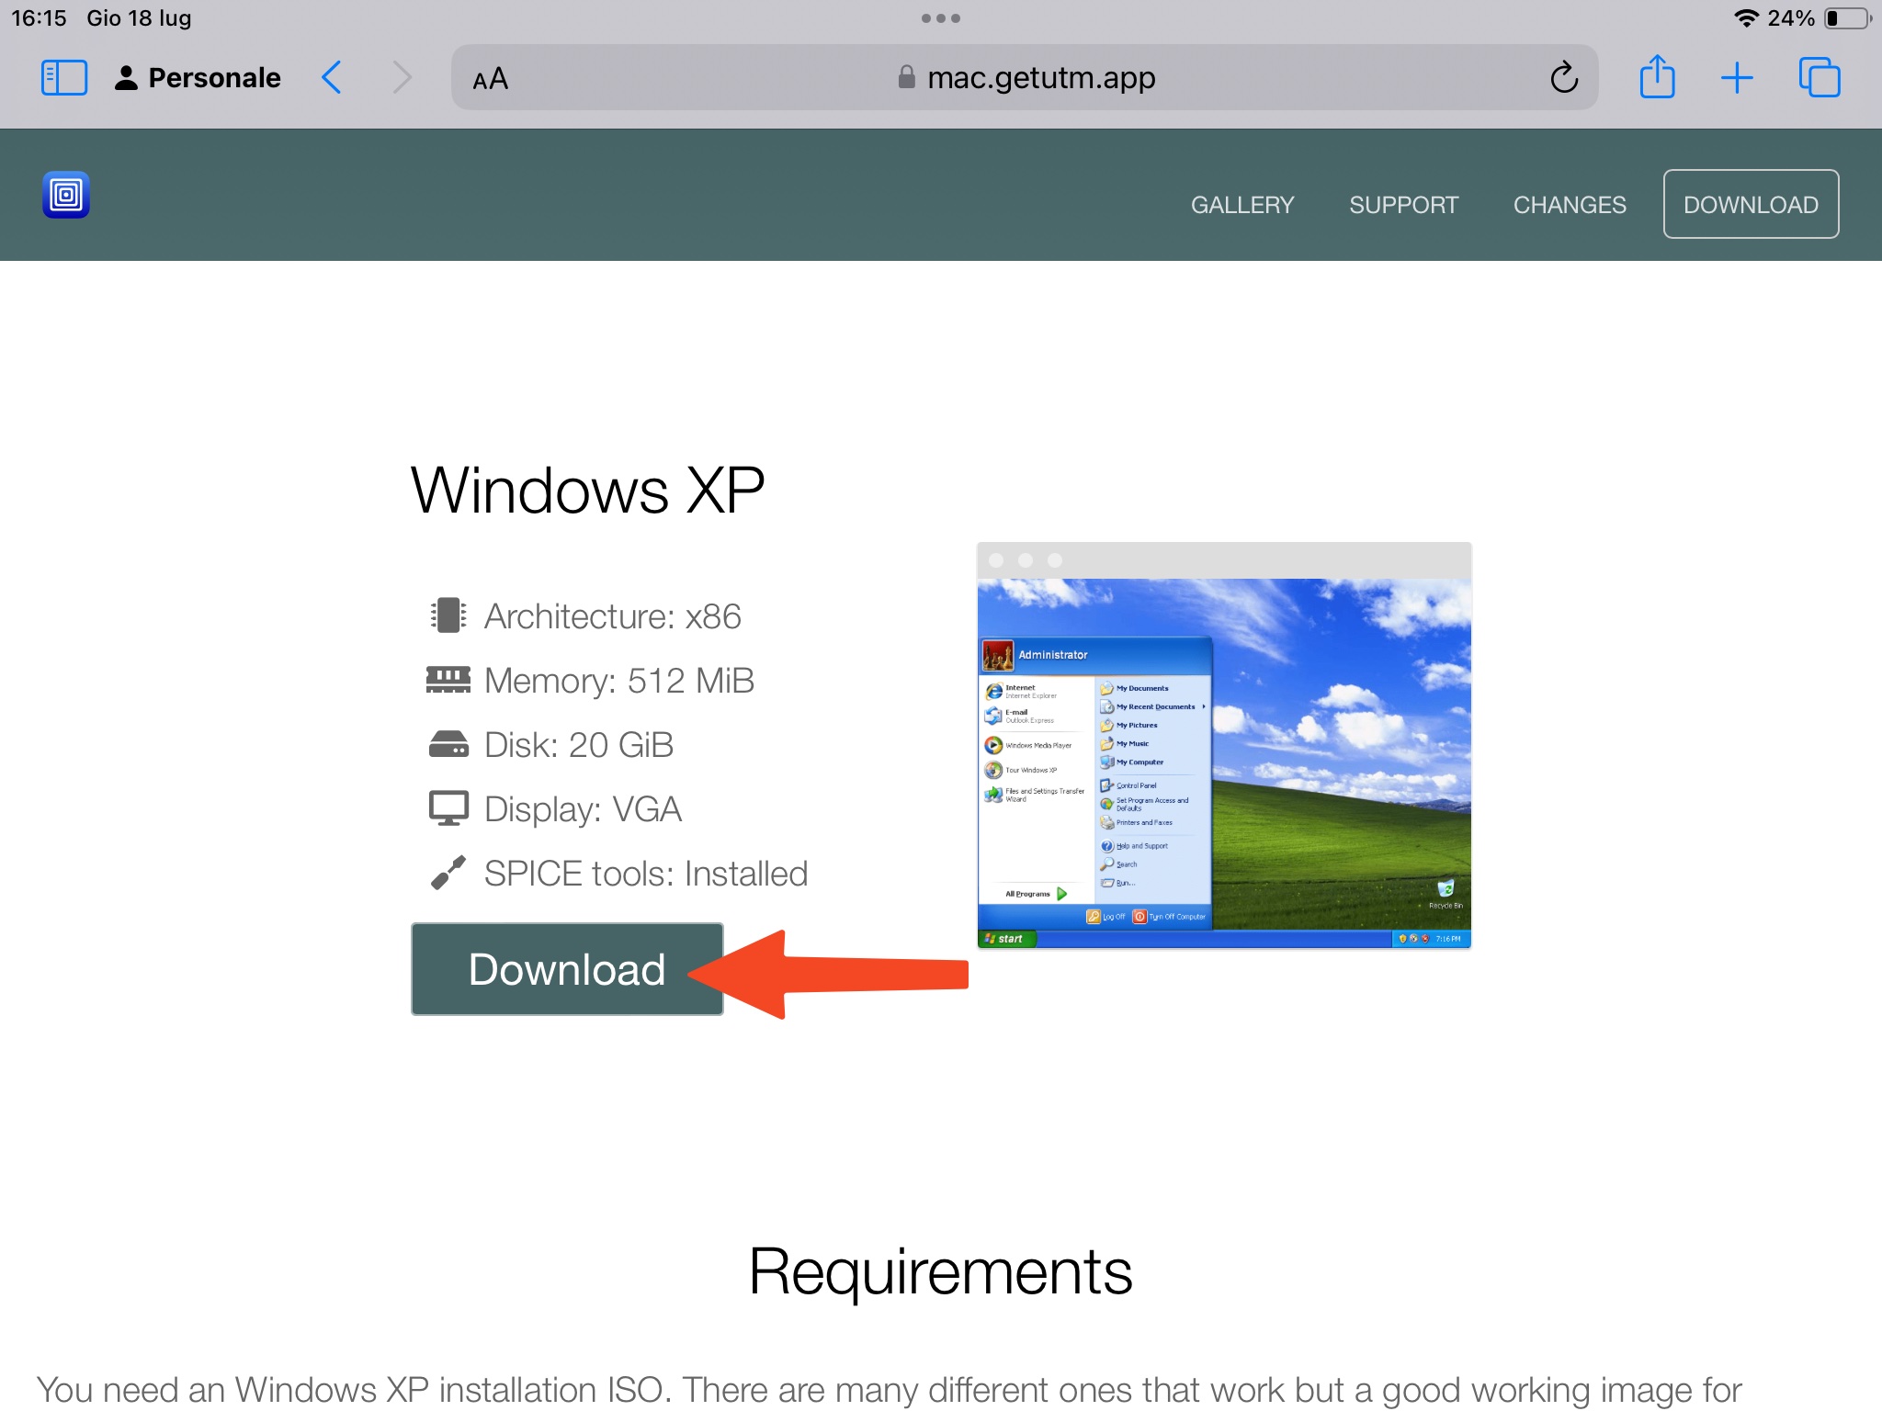This screenshot has height=1411, width=1882.
Task: Select the 'Display: VGA' text
Action: 583,809
